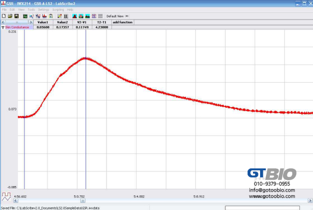Image resolution: width=313 pixels, height=210 pixels.
Task: Click the red circle on cyan toolbar icon
Action: point(81,16)
